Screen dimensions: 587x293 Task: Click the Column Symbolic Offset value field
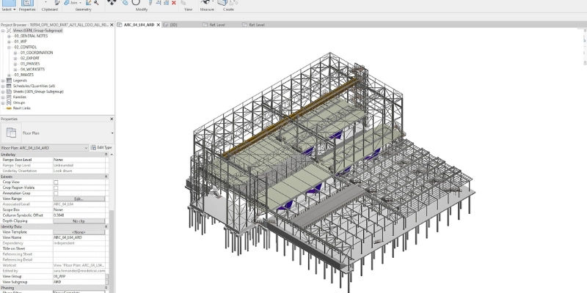click(79, 215)
